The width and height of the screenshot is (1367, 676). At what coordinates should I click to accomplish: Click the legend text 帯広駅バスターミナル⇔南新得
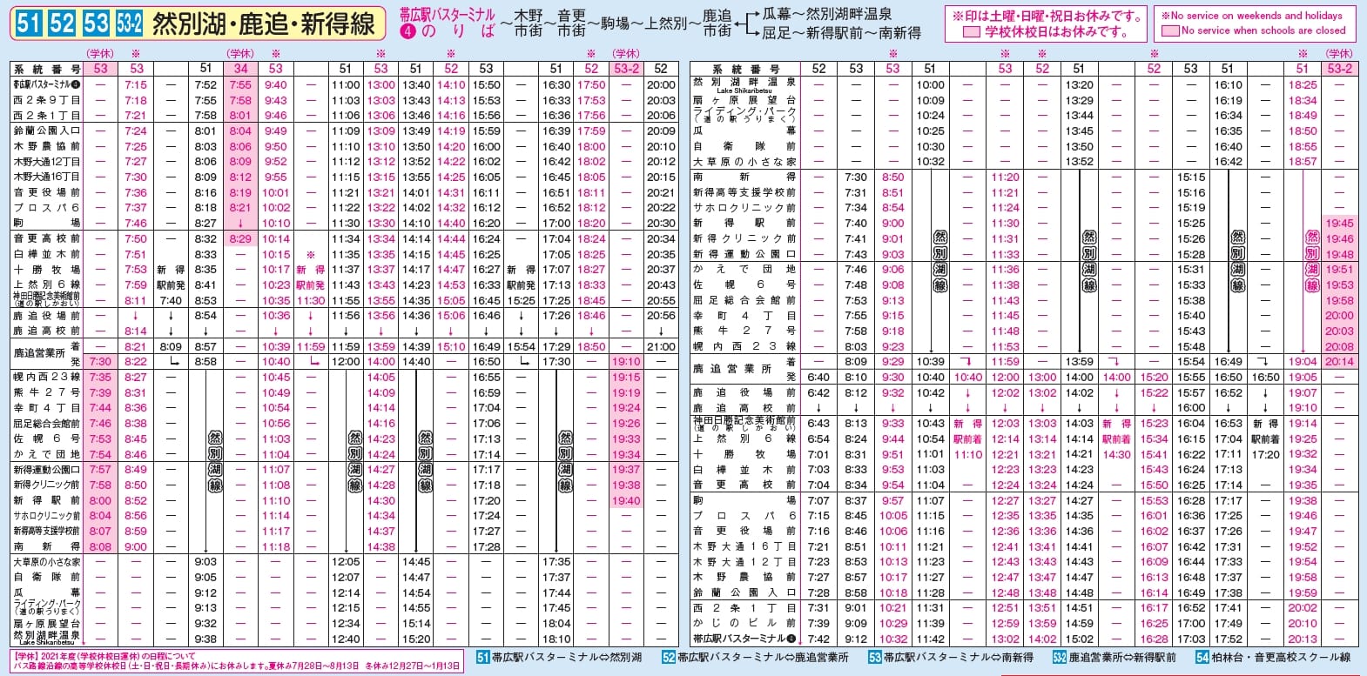[x=959, y=658]
